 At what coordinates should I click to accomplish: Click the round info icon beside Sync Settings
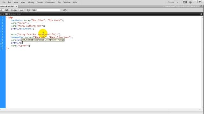point(190,2)
